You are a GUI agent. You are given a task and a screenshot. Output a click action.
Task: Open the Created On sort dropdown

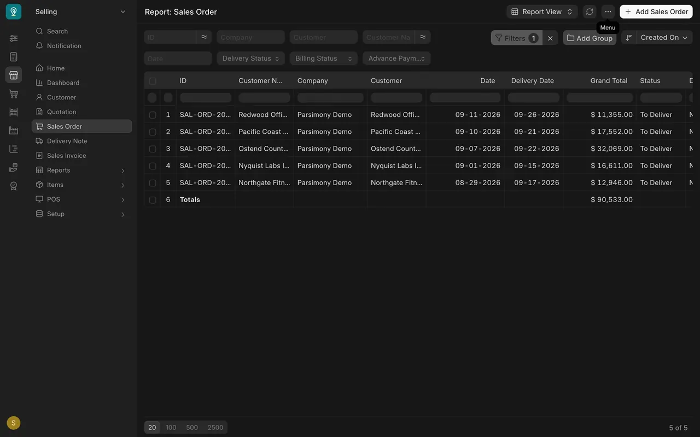pyautogui.click(x=664, y=38)
